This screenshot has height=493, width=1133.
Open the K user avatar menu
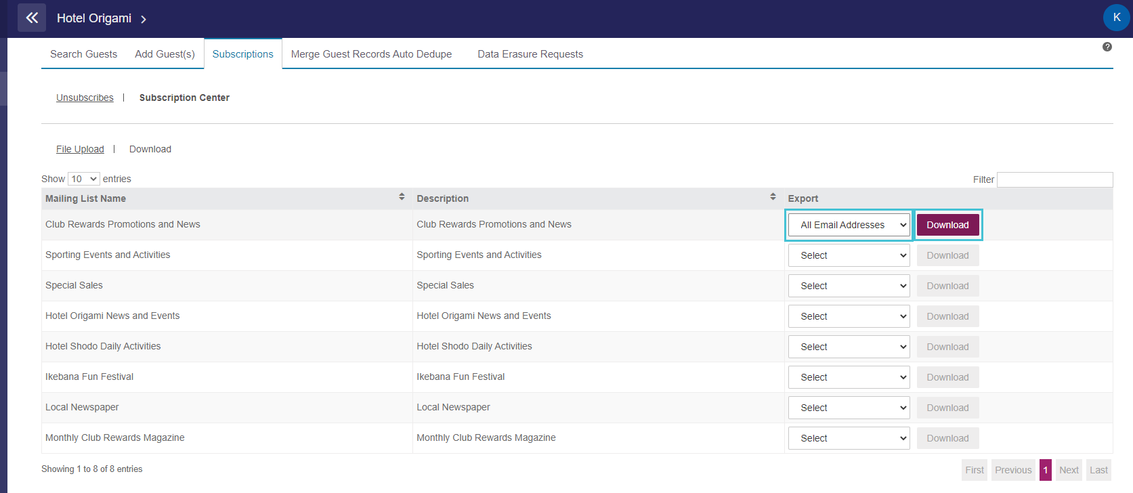coord(1116,18)
